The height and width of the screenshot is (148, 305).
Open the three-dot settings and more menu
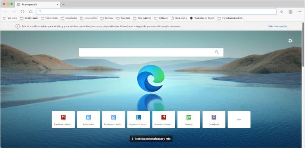[x=299, y=12]
